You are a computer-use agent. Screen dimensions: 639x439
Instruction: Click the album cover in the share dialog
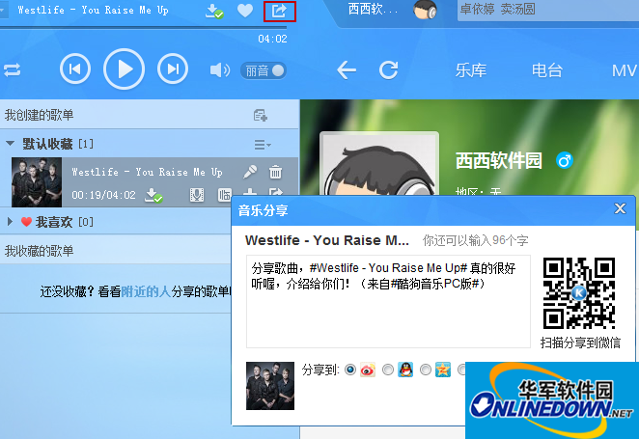tap(270, 386)
